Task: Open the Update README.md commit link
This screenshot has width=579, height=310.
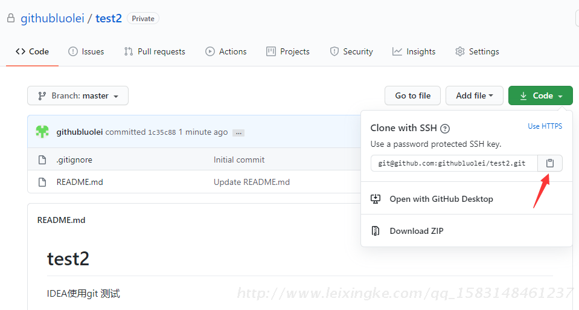Action: point(252,182)
